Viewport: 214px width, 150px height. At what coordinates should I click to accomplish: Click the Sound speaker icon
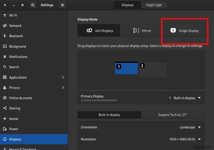click(x=5, y=118)
